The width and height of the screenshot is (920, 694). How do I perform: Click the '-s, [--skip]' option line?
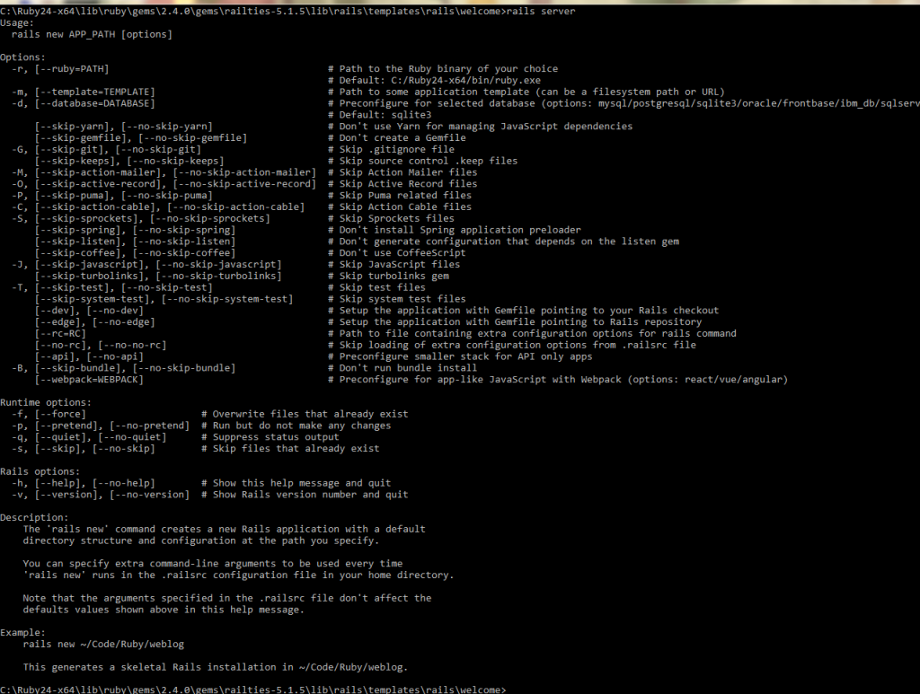coord(84,448)
